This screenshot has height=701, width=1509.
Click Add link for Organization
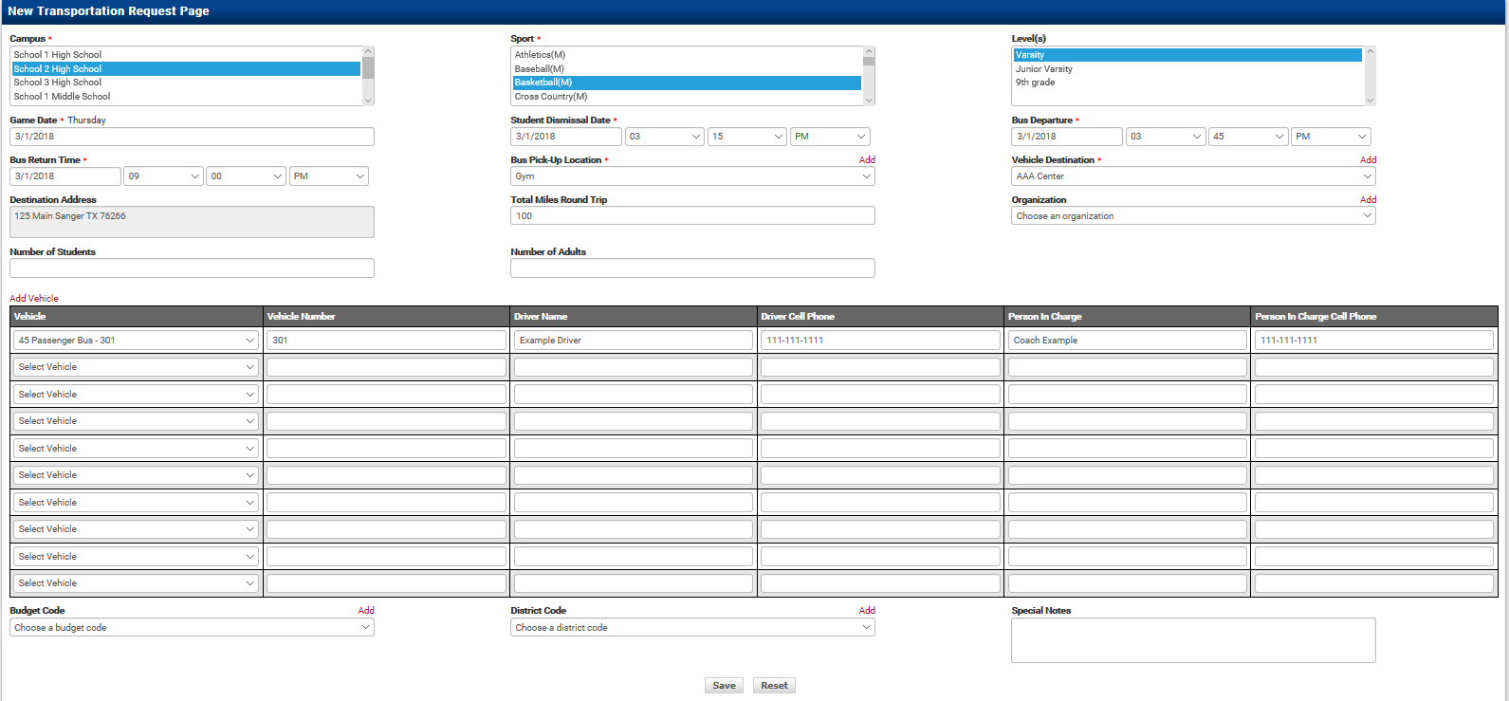1368,200
